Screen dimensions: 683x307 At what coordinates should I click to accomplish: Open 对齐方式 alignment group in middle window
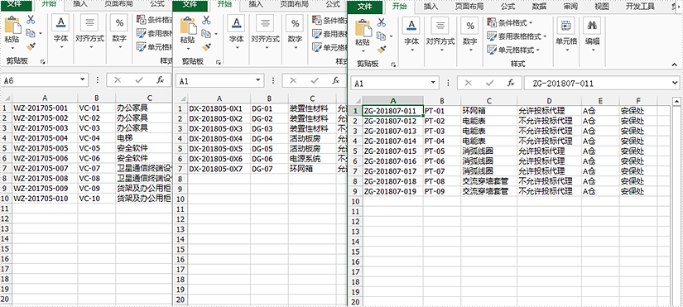click(265, 32)
